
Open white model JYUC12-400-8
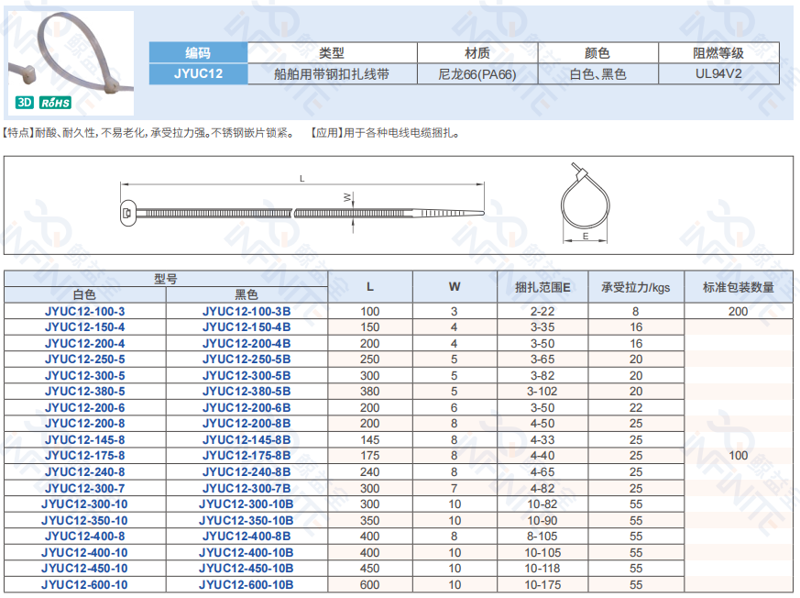84,537
